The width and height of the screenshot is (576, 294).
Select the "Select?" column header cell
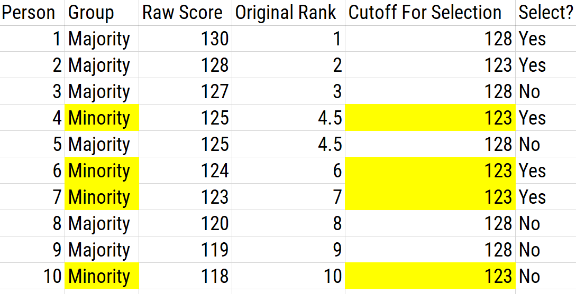[x=544, y=13]
